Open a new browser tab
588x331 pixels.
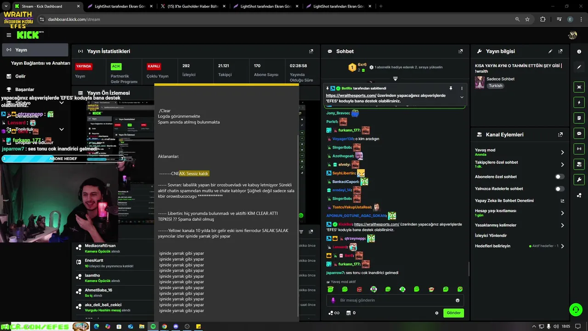pos(381,6)
